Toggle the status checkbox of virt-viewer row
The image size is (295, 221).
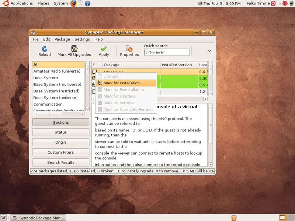(94, 71)
